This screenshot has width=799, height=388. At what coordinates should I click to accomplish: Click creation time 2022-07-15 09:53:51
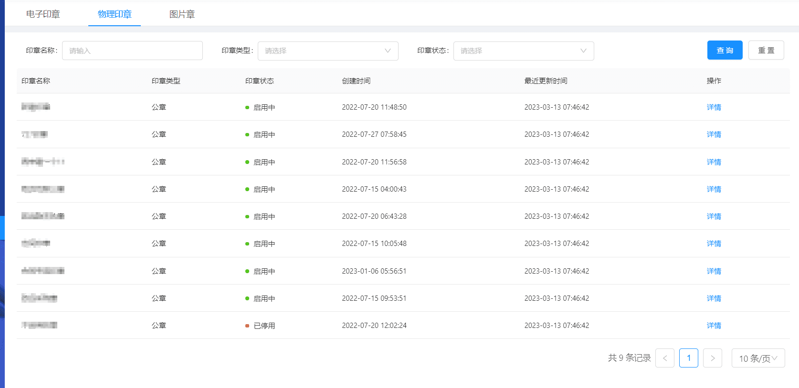(374, 298)
